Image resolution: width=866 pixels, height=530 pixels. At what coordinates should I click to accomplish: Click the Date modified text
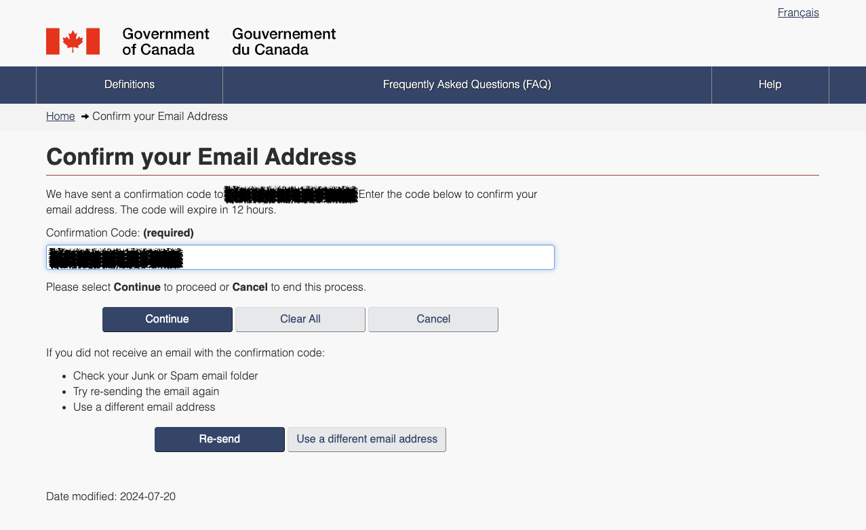pos(110,496)
